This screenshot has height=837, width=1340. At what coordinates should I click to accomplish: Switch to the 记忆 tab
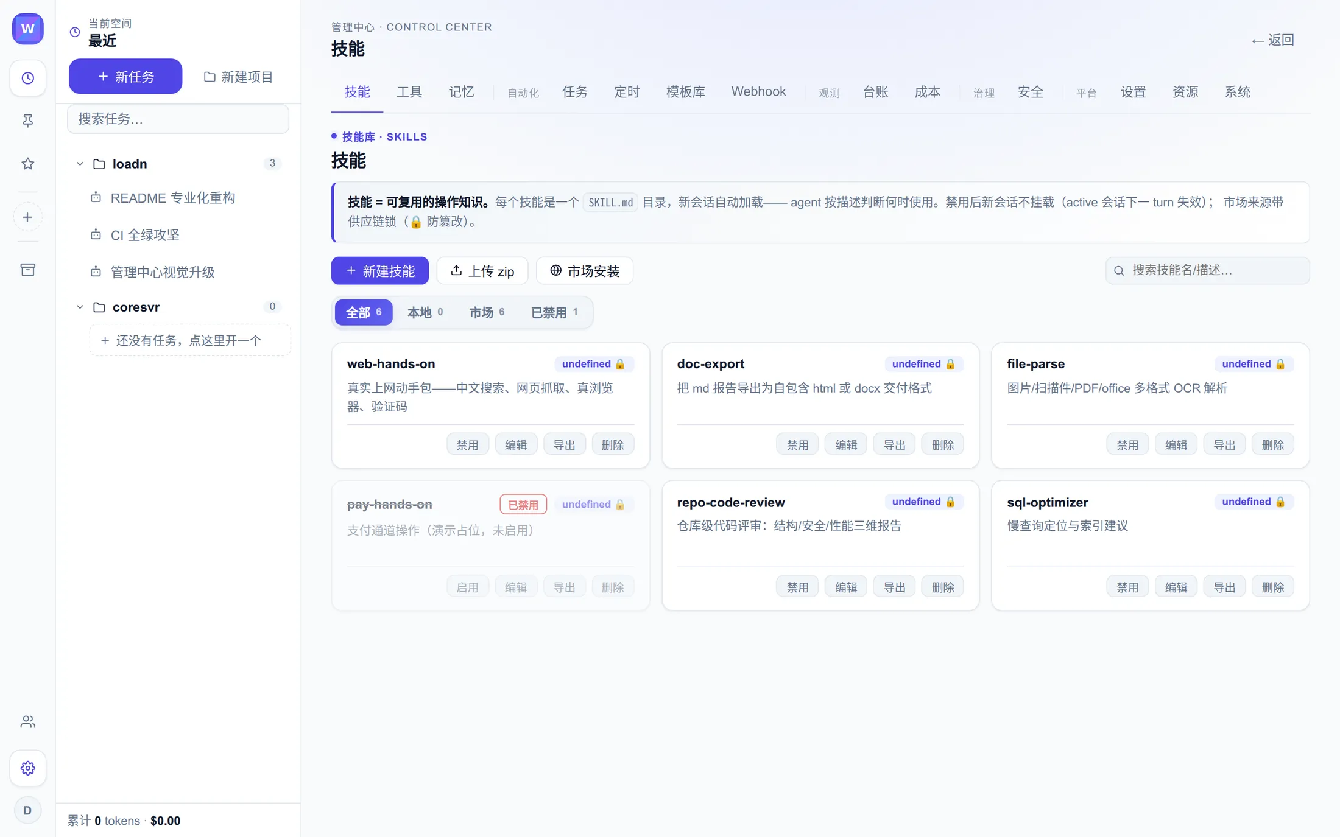pyautogui.click(x=461, y=92)
